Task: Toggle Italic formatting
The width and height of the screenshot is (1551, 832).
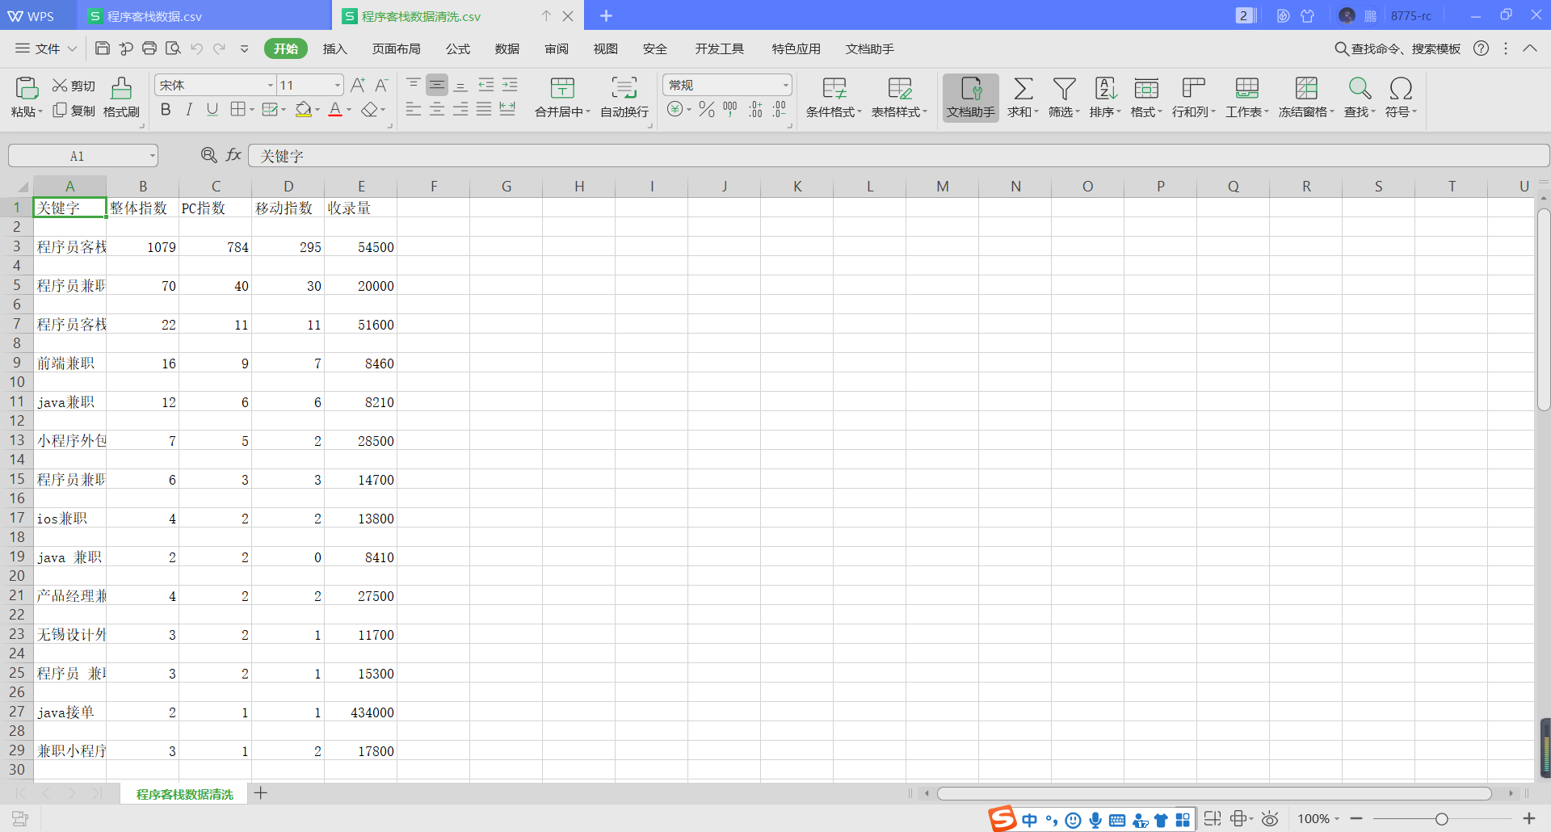Action: (189, 109)
